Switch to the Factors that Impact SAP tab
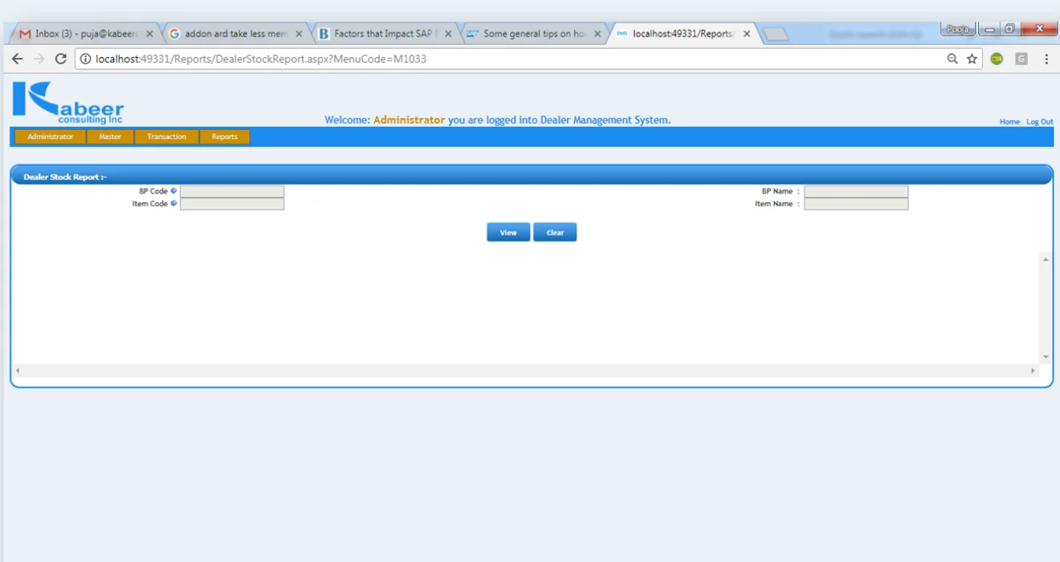The height and width of the screenshot is (562, 1060). 382,34
